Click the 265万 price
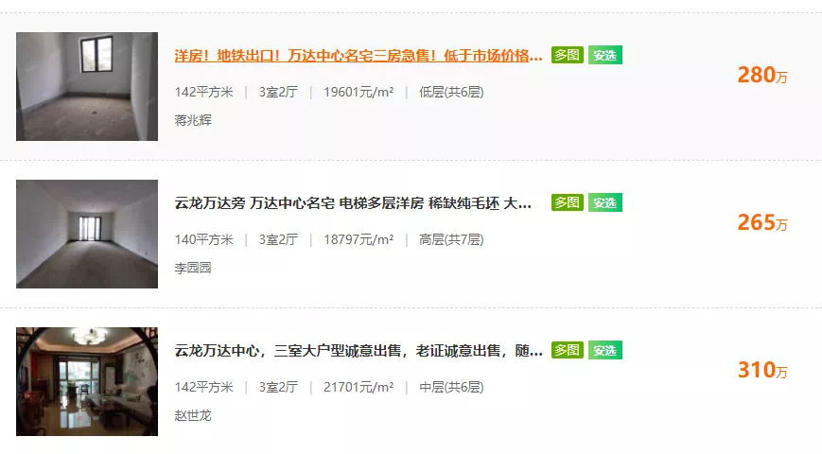This screenshot has width=822, height=454. click(762, 223)
